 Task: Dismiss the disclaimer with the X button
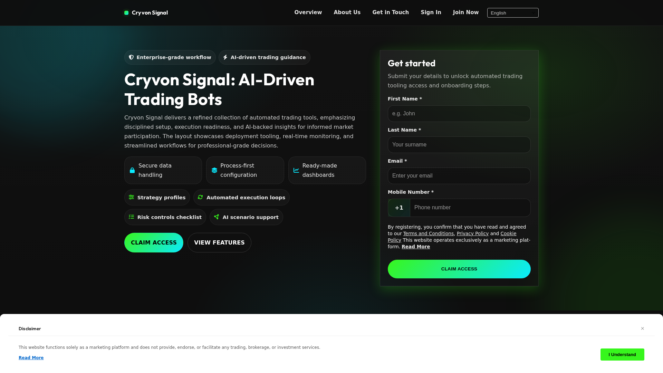[x=642, y=328]
